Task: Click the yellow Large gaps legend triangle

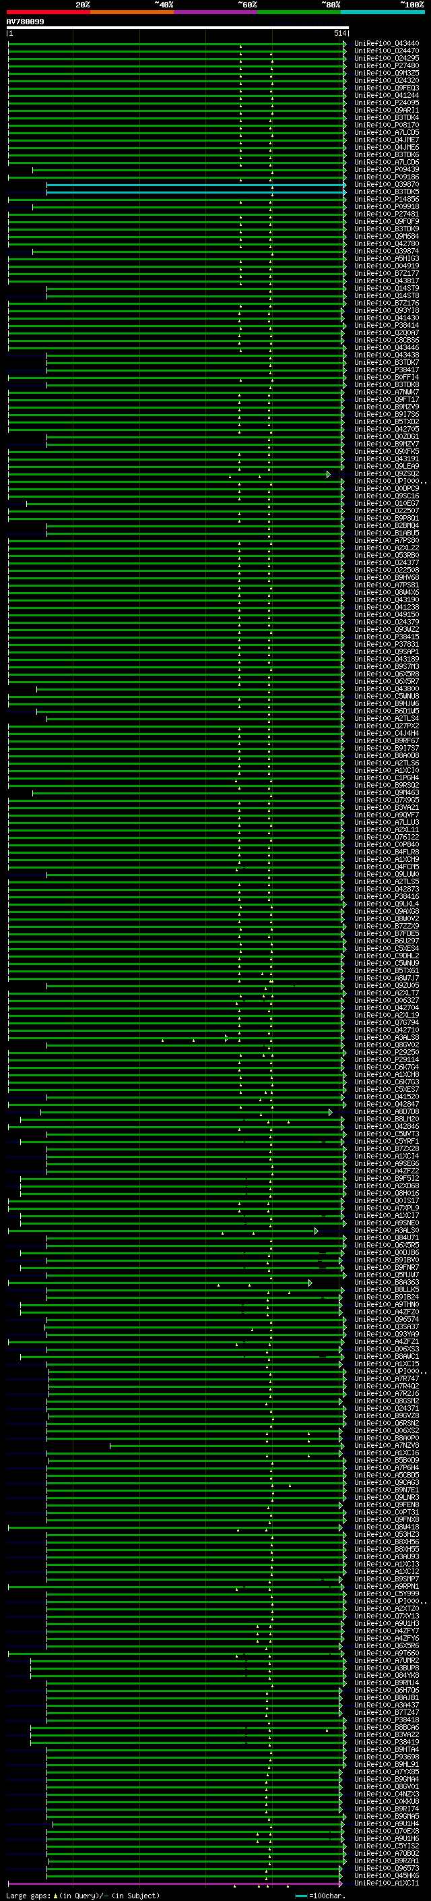Action: [55, 1895]
